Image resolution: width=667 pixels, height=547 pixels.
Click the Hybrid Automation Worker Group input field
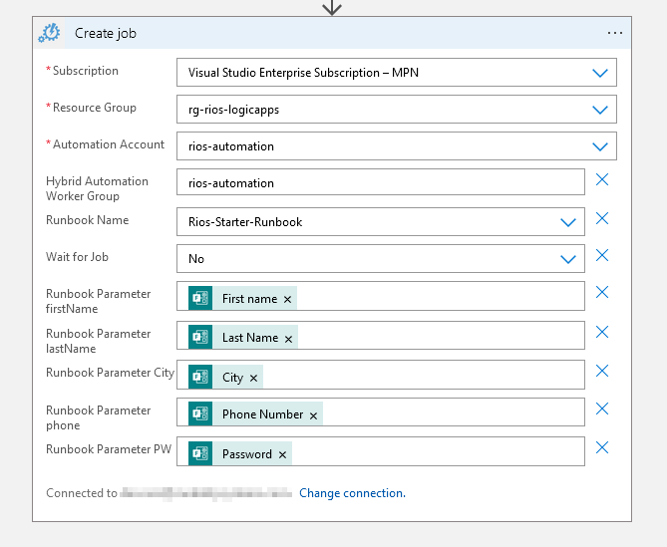[x=381, y=182]
